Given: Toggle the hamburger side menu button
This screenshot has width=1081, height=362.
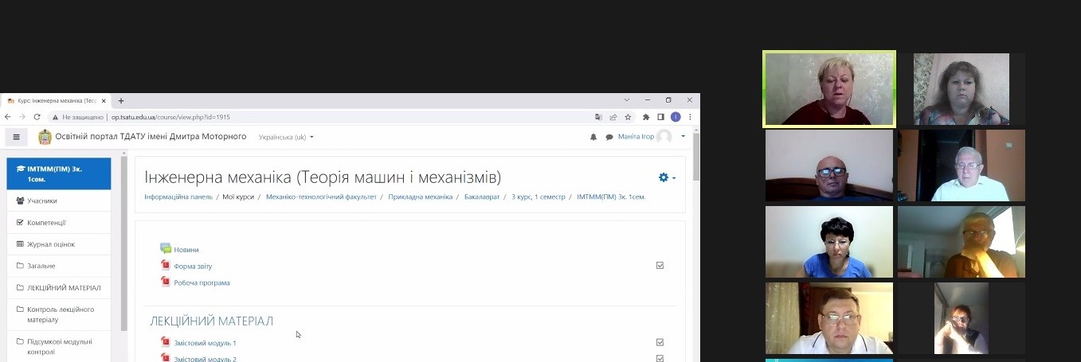Looking at the screenshot, I should (x=16, y=137).
